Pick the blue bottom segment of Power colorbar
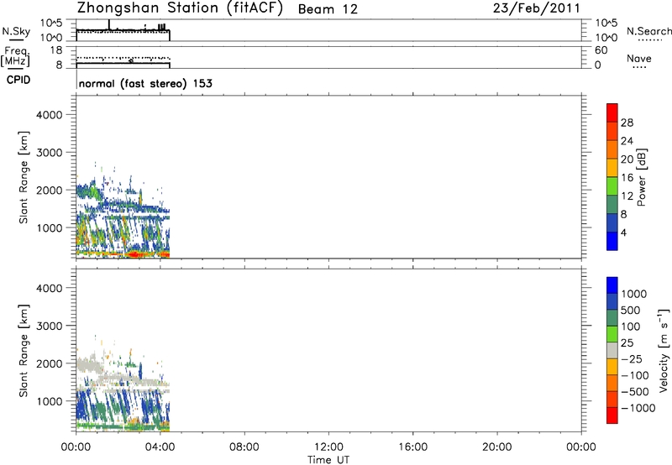 pos(612,241)
